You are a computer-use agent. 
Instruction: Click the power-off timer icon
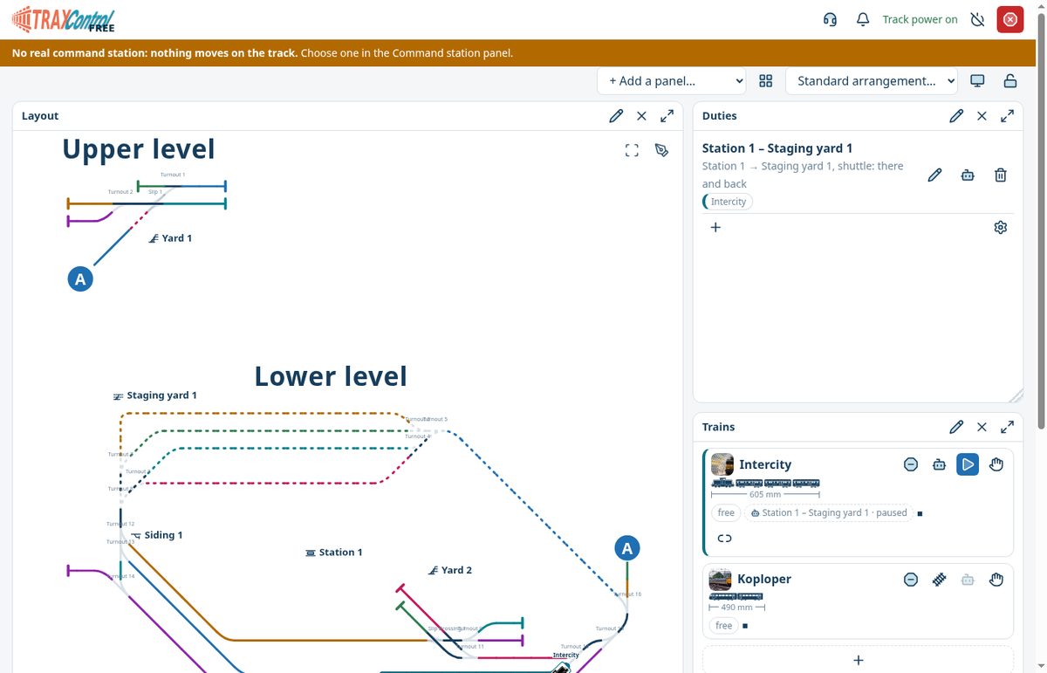(978, 19)
